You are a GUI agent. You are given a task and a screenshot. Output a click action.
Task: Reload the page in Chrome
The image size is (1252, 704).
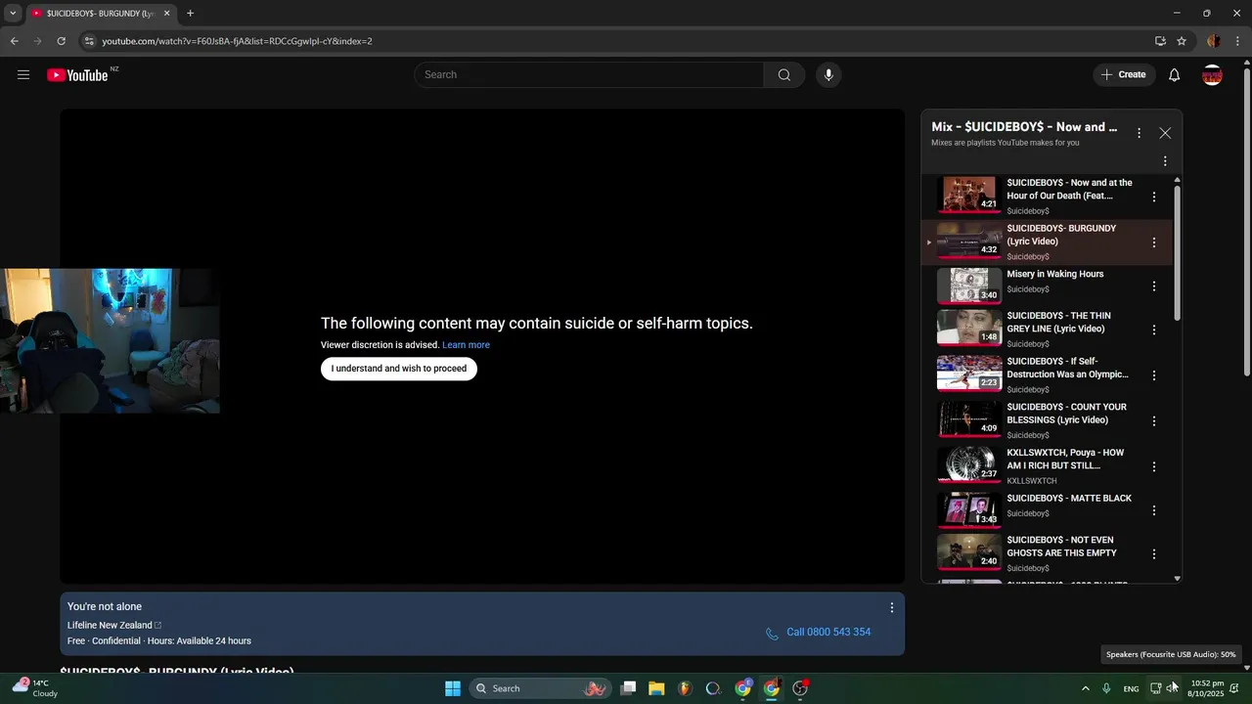(x=61, y=41)
